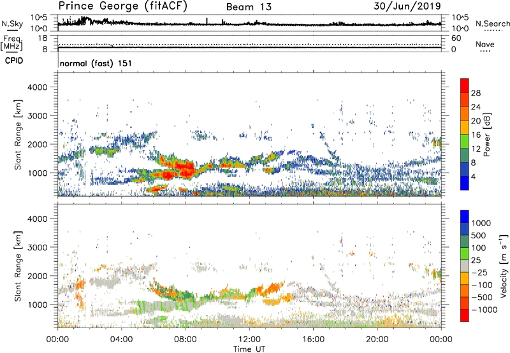This screenshot has height=353, width=510.
Task: Click the 'normal (fast) 151' text
Action: click(x=96, y=63)
